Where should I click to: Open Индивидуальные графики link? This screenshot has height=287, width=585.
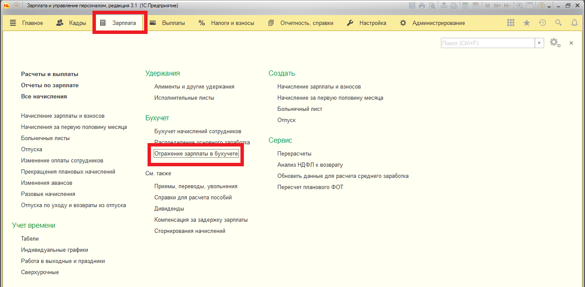55,250
